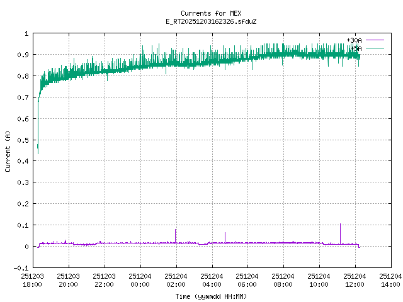
Task: Click the tallest purple spike after 10:00
Action: pyautogui.click(x=340, y=232)
